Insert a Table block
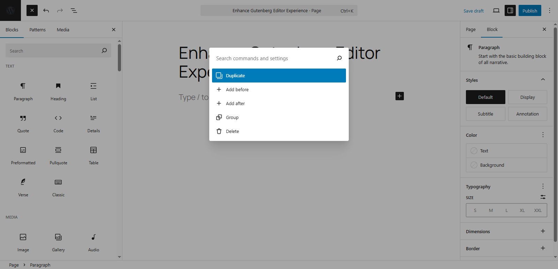 93,156
